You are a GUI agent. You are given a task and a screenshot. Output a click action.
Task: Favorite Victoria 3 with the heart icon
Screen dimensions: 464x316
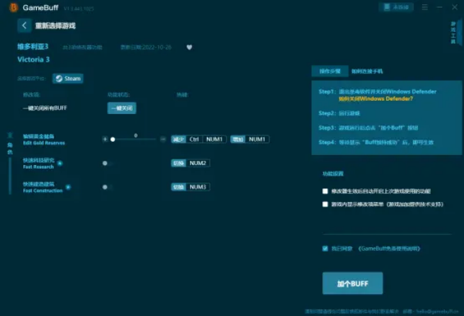(189, 47)
